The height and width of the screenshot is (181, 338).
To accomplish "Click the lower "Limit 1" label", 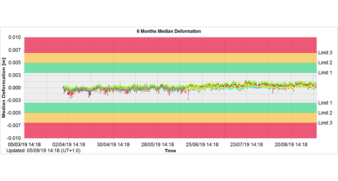I will [325, 103].
